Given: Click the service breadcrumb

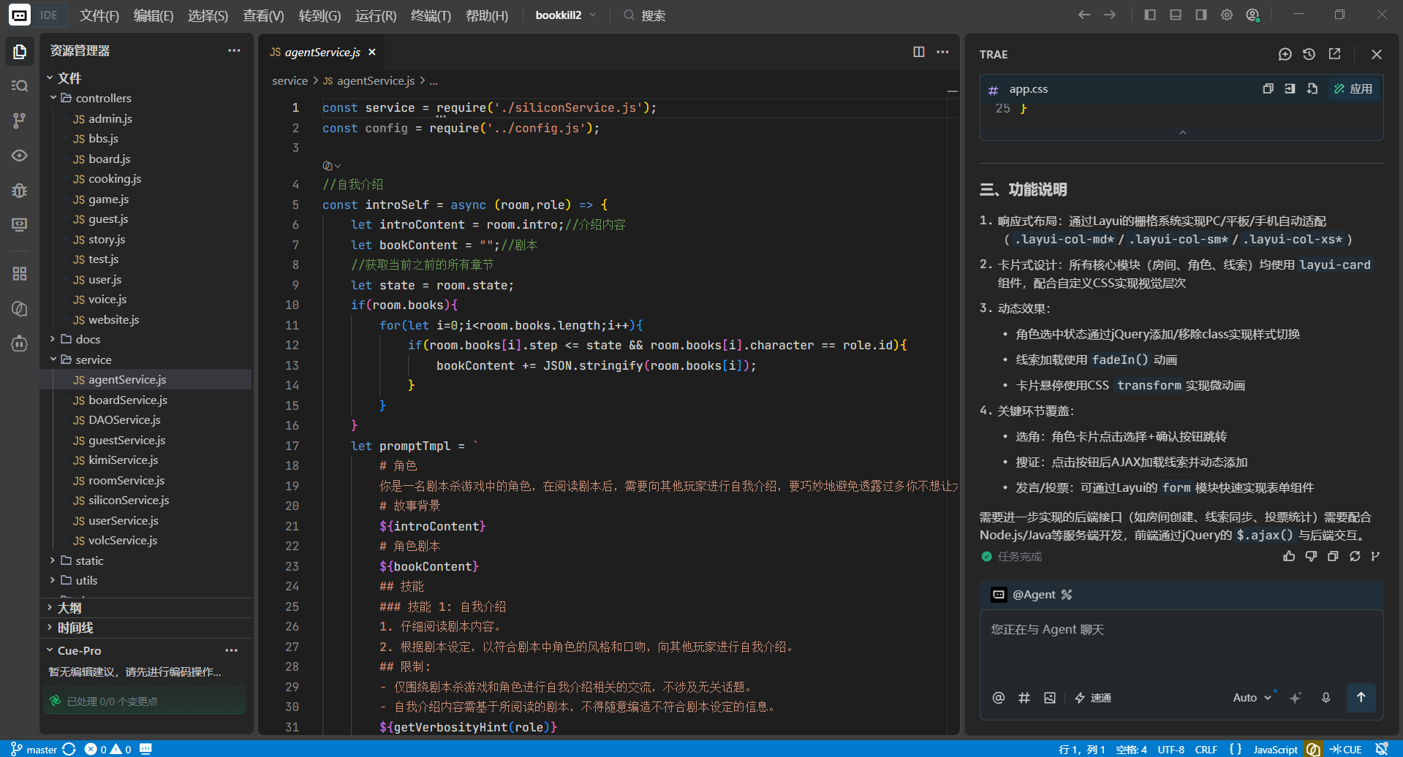Looking at the screenshot, I should [290, 80].
